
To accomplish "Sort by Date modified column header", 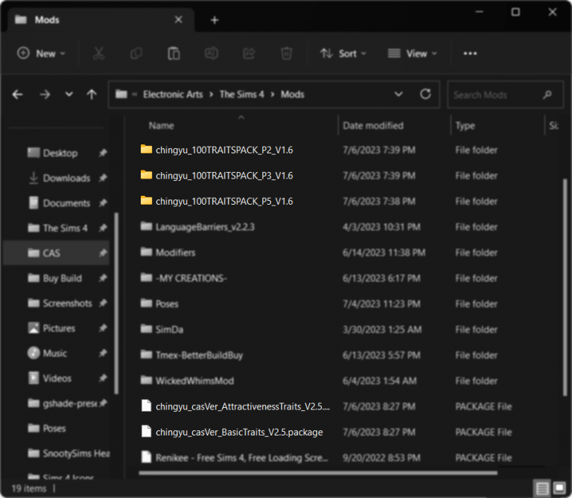I will 373,126.
